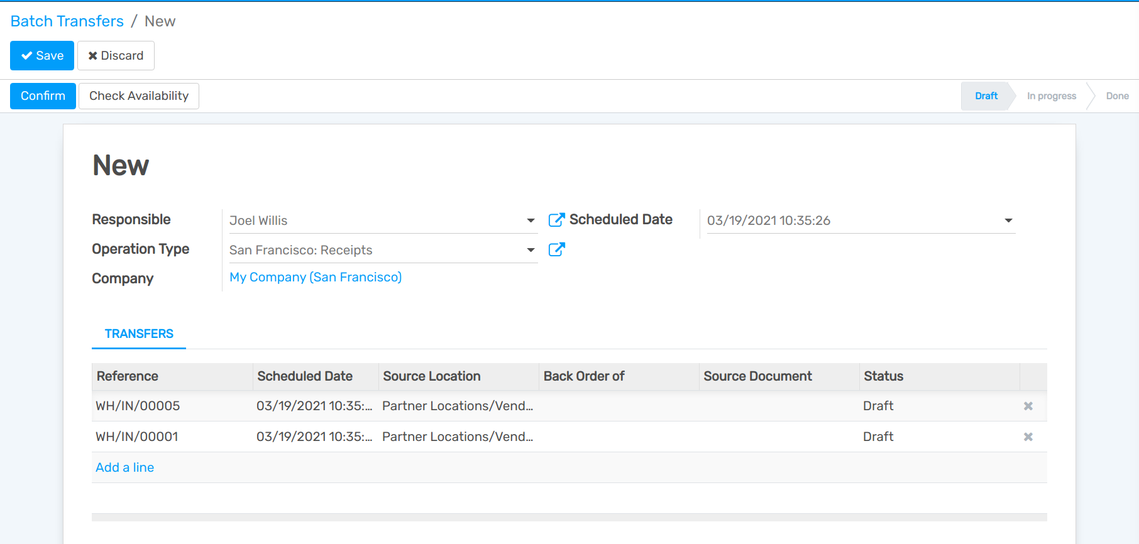The image size is (1139, 544).
Task: Click scheduled date of WH/IN/00001 row
Action: click(x=314, y=437)
